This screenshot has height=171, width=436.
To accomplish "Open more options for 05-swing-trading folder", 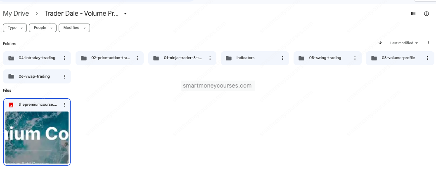I will (x=355, y=58).
